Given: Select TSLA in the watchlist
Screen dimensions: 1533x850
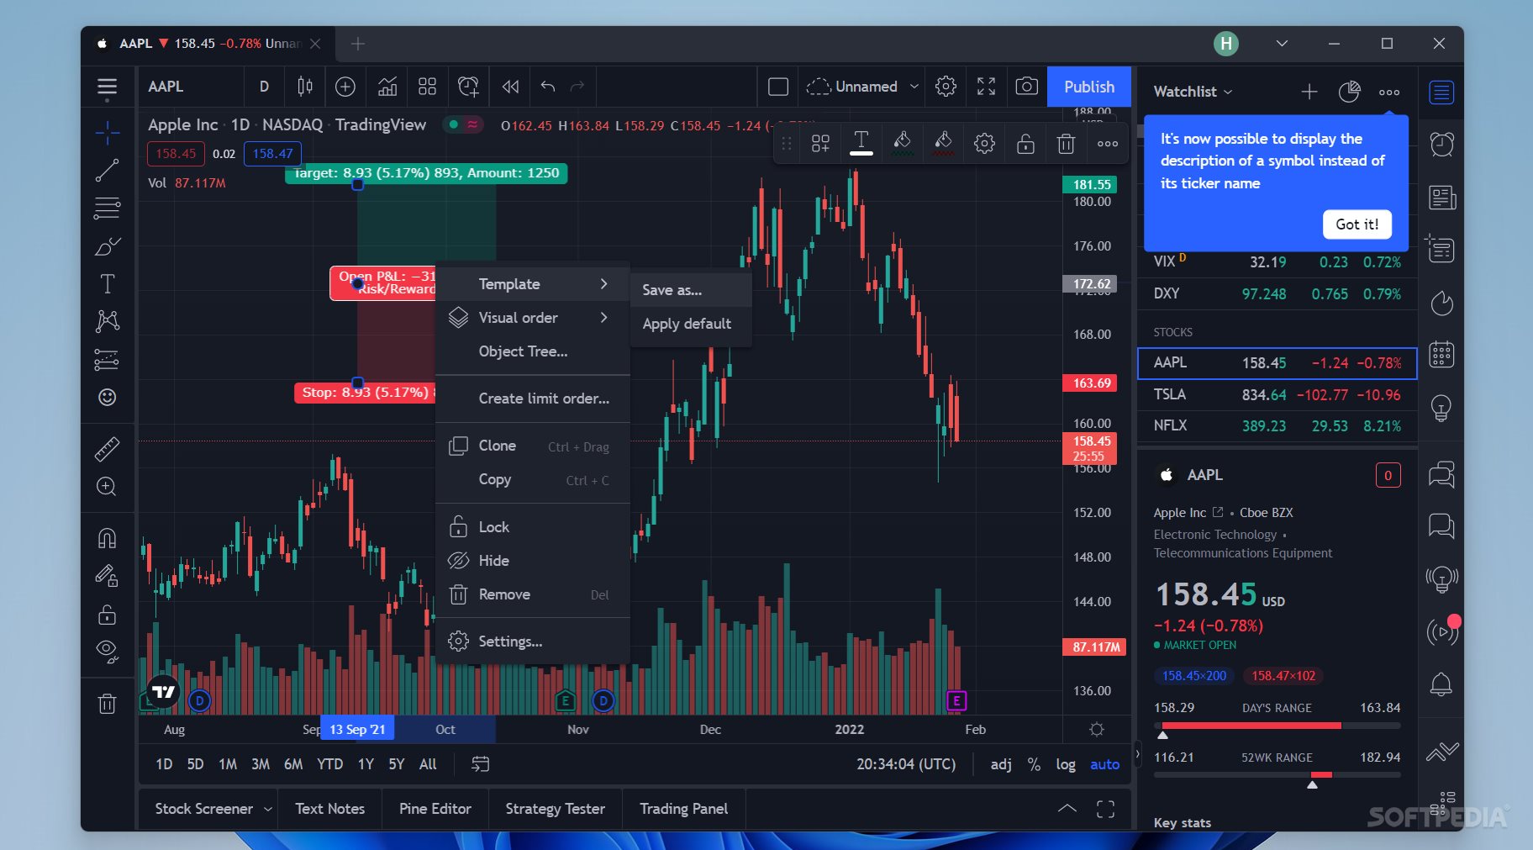Looking at the screenshot, I should coord(1172,394).
